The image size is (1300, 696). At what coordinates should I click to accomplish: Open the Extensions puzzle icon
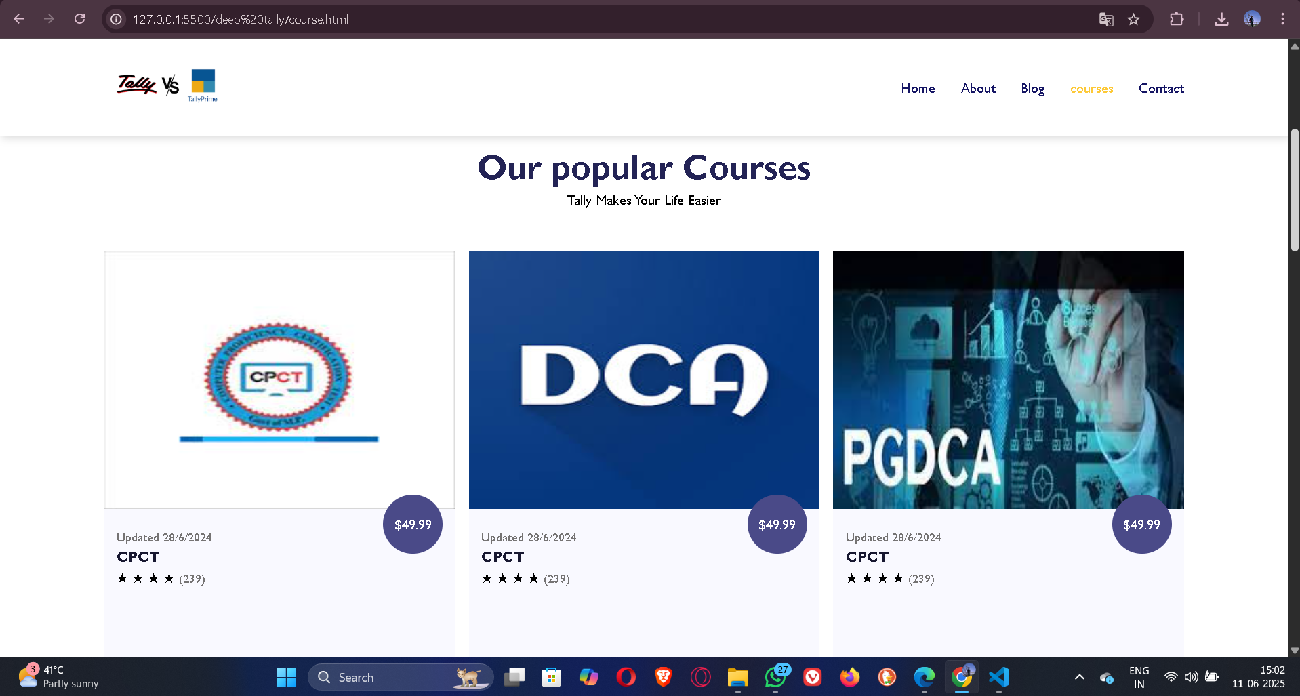coord(1177,19)
